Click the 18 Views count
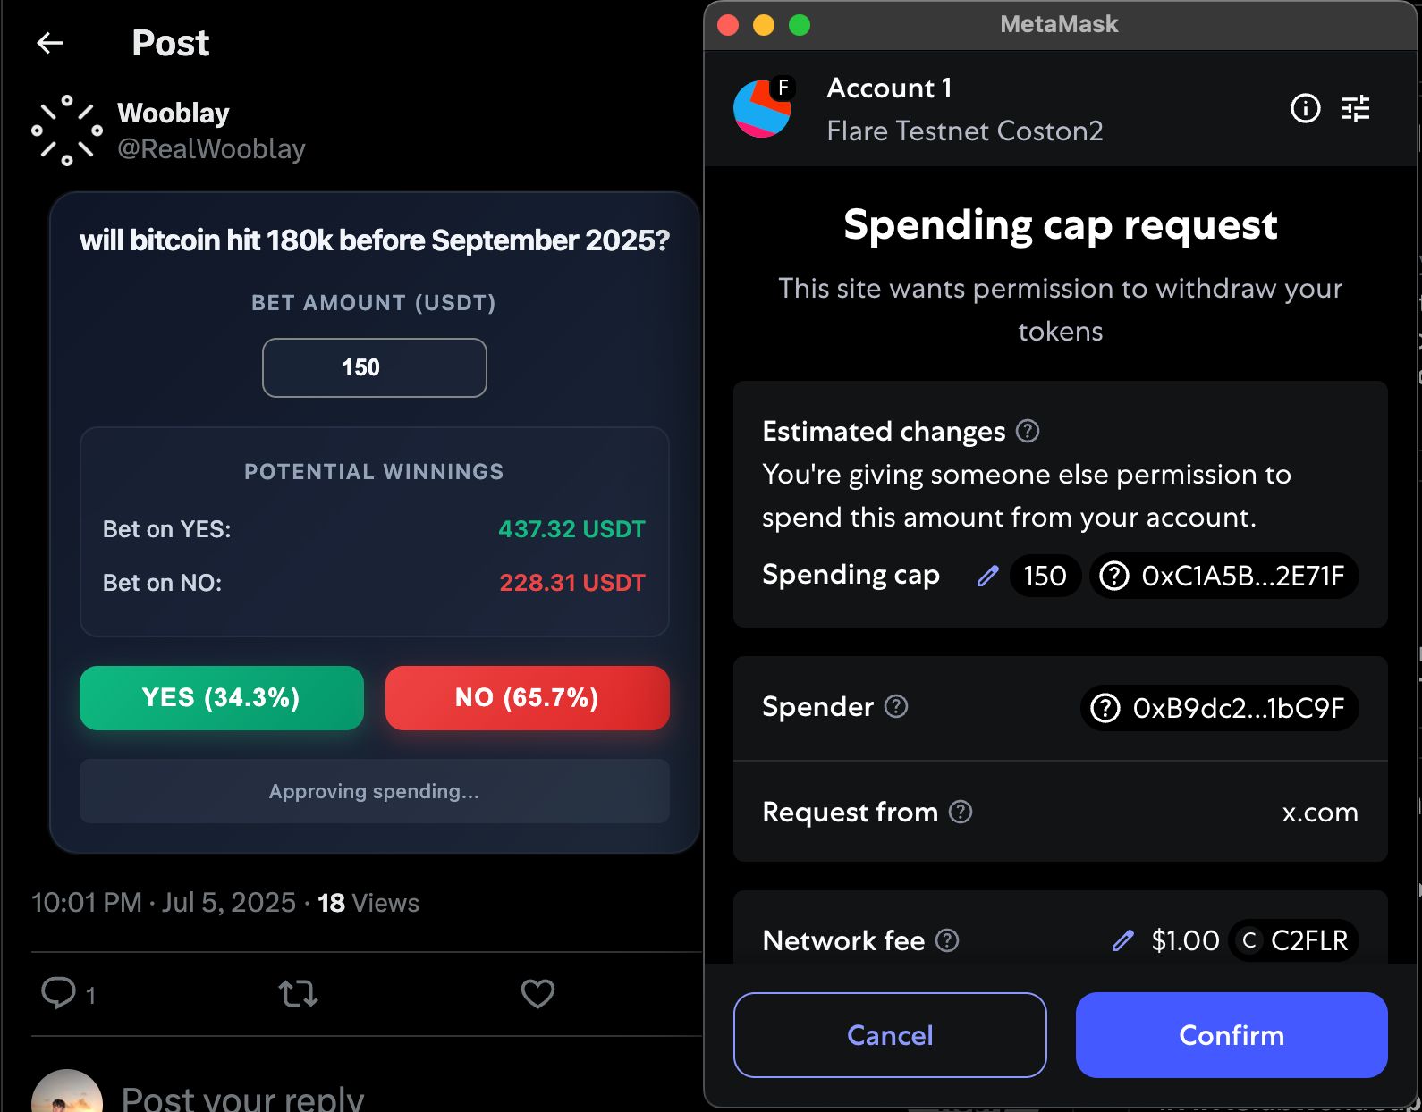This screenshot has height=1112, width=1422. pyautogui.click(x=368, y=903)
